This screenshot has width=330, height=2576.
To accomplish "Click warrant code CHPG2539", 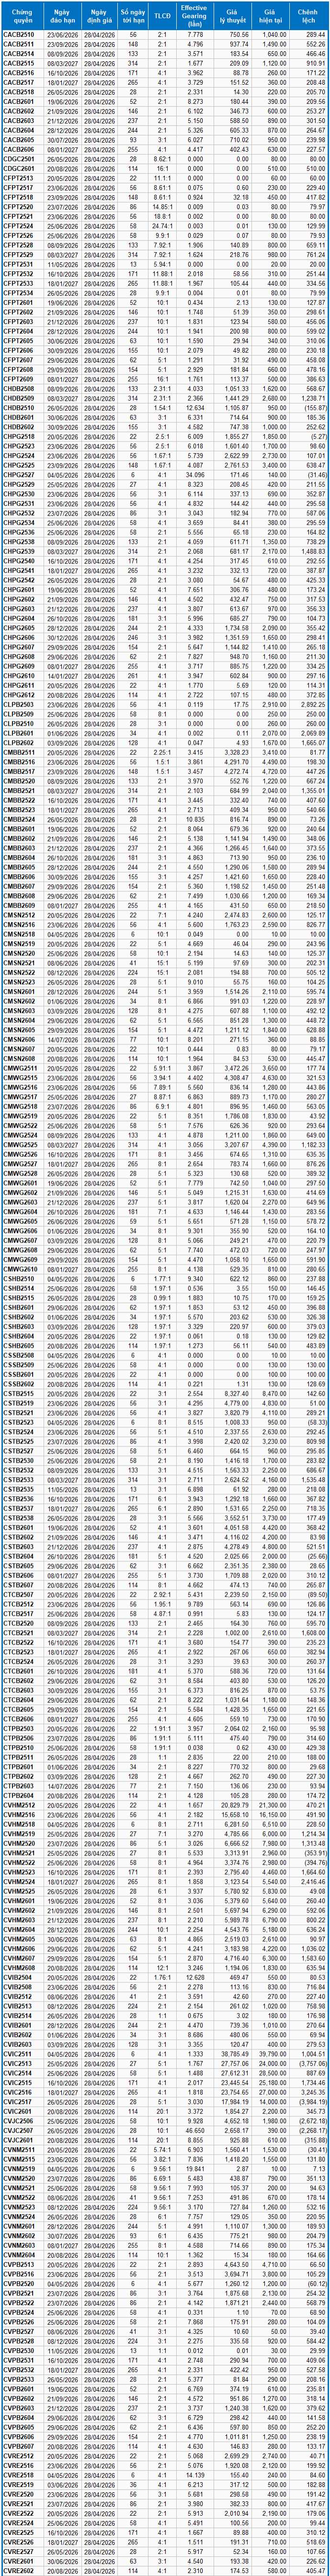I will point(18,551).
